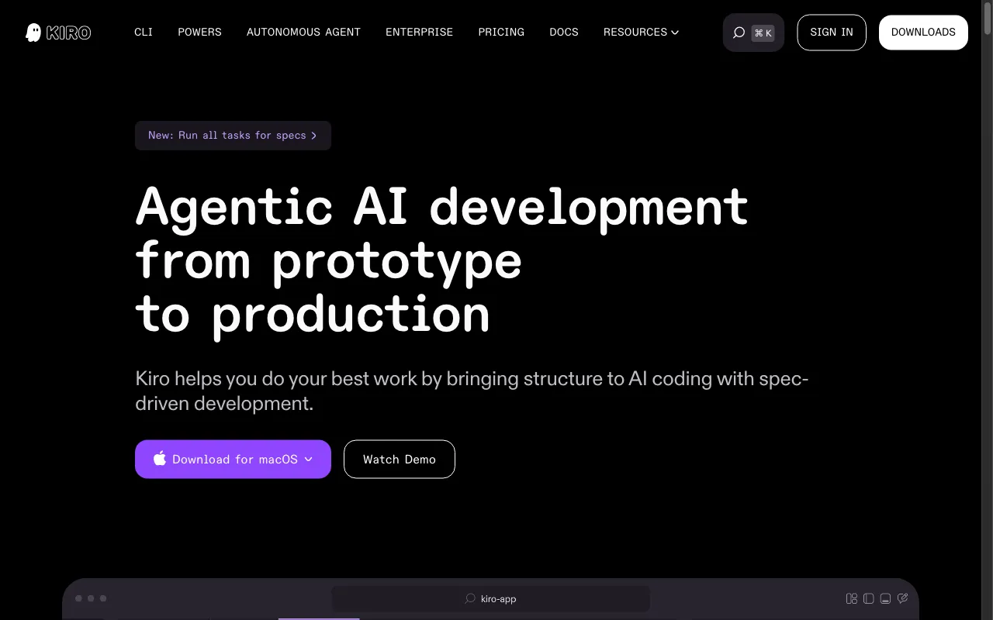The width and height of the screenshot is (993, 620).
Task: Click the kiro-app search bar in preview
Action: pyautogui.click(x=490, y=599)
